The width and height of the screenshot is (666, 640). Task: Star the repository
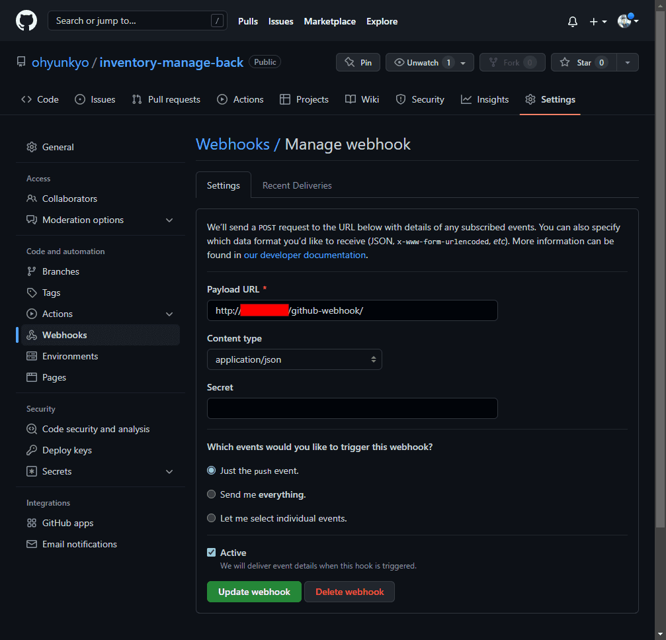tap(583, 62)
